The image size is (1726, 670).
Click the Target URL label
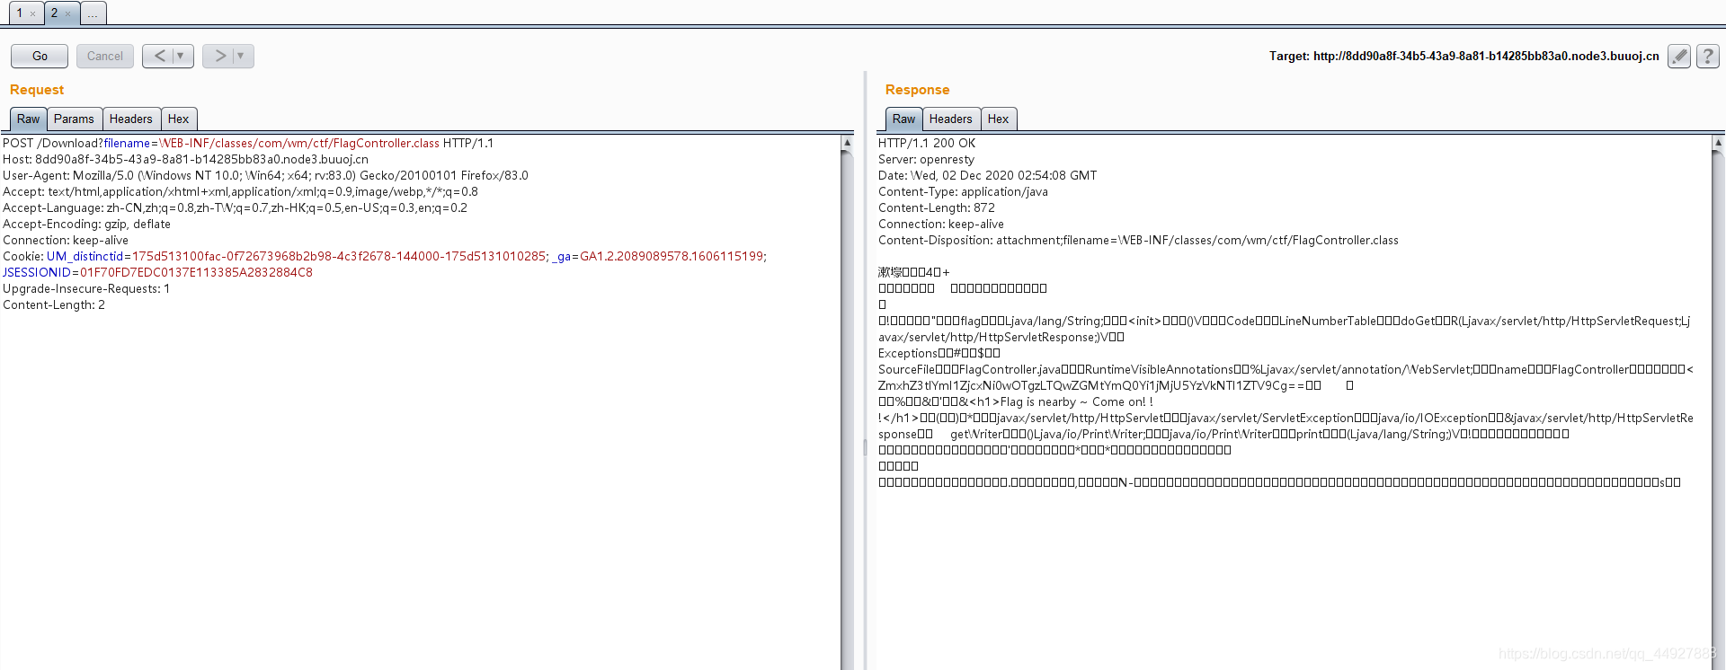tap(1464, 56)
